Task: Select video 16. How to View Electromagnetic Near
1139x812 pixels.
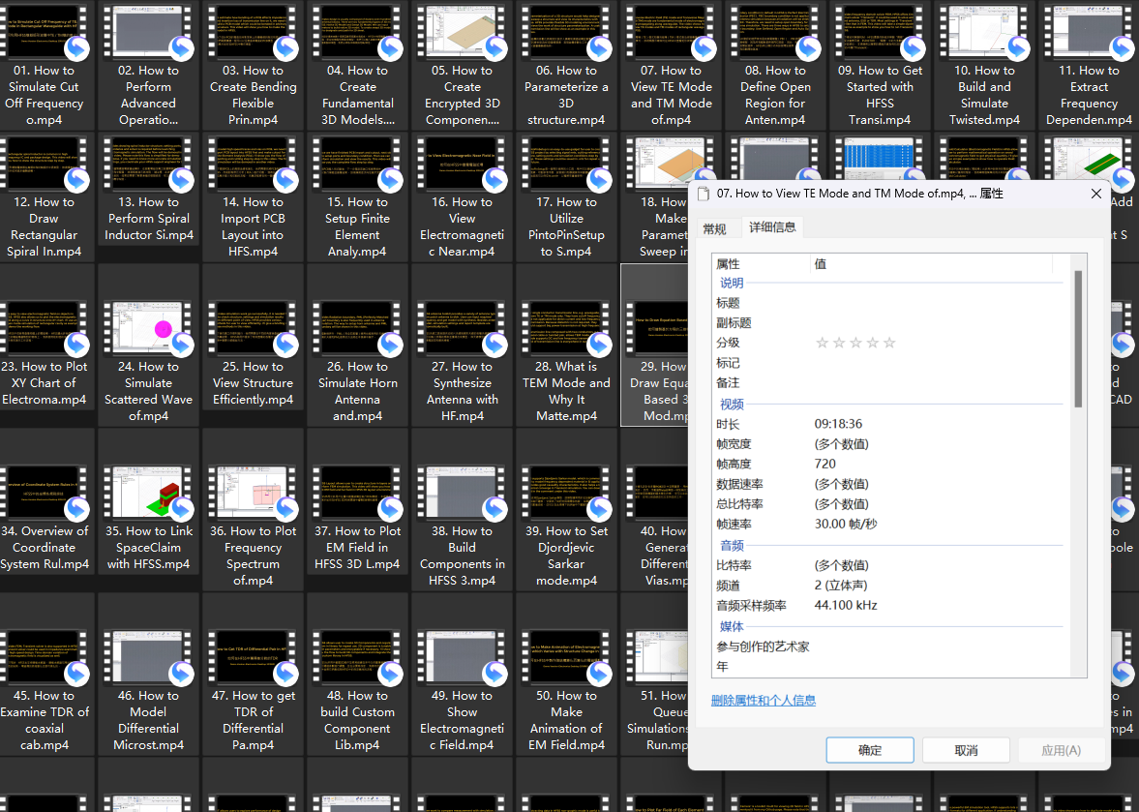Action: (x=462, y=196)
